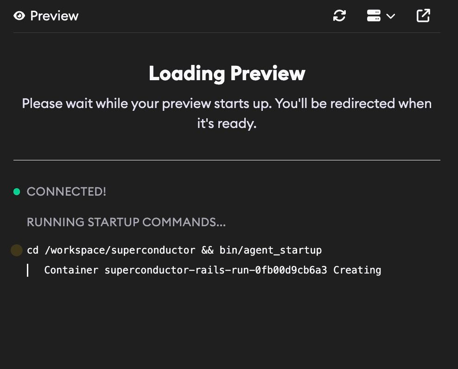Click the indicator next to agent_startup command
This screenshot has width=458, height=369.
click(17, 250)
